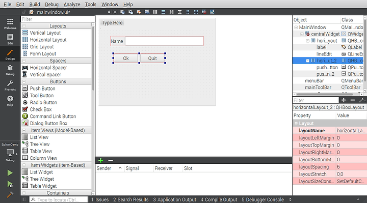Start debugging with play-bug icon
This screenshot has height=203, width=367.
10,184
